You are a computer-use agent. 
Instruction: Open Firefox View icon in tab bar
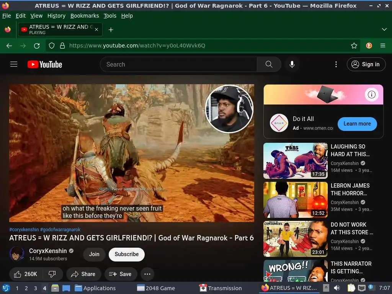coord(8,29)
